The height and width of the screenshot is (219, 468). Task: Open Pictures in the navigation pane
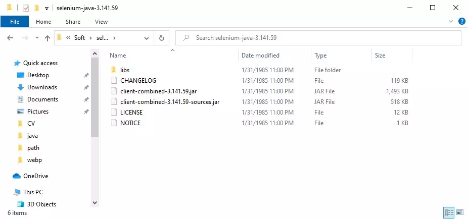point(37,112)
